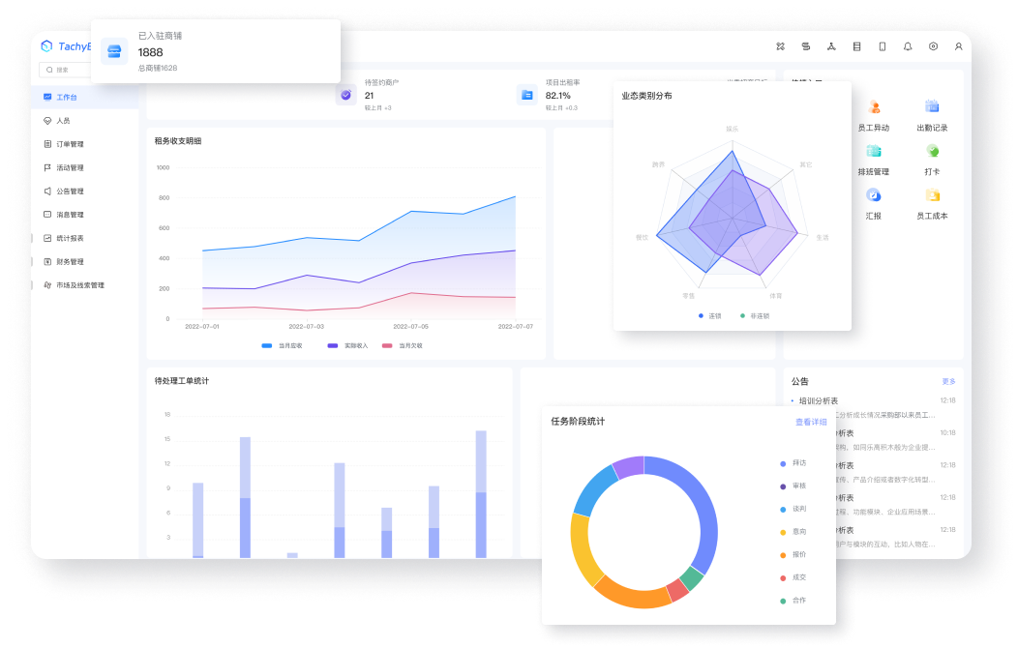
Task: Expand the 订单管理 sidebar menu
Action: (69, 144)
